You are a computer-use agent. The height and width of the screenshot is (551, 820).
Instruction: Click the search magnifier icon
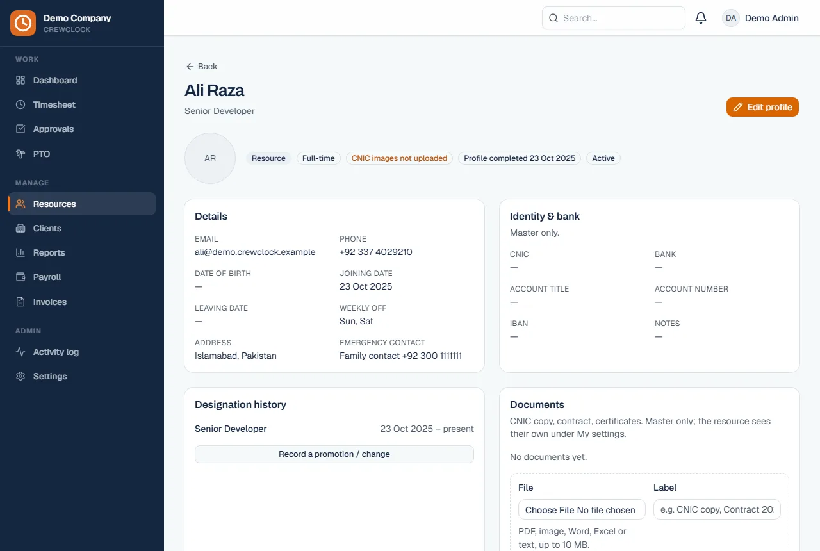click(x=553, y=18)
